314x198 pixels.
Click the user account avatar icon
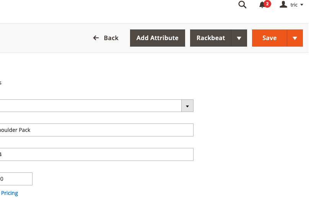(283, 5)
